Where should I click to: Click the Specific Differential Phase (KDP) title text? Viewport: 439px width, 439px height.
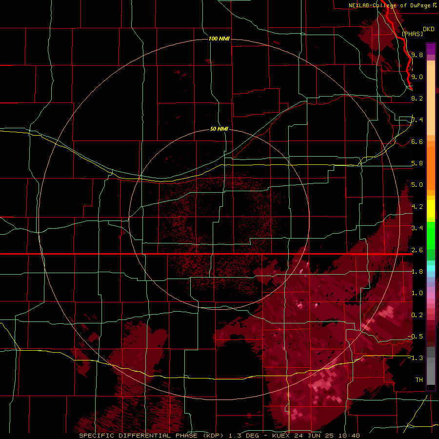point(151,436)
